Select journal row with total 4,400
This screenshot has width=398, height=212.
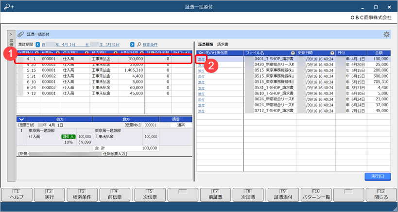[x=104, y=76]
